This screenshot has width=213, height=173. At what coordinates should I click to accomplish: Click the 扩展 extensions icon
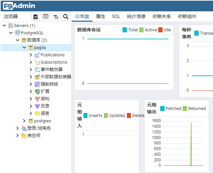(x=37, y=91)
